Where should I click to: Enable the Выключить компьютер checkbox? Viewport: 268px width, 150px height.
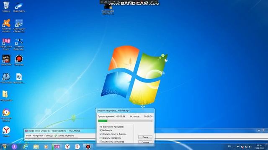pos(101,142)
